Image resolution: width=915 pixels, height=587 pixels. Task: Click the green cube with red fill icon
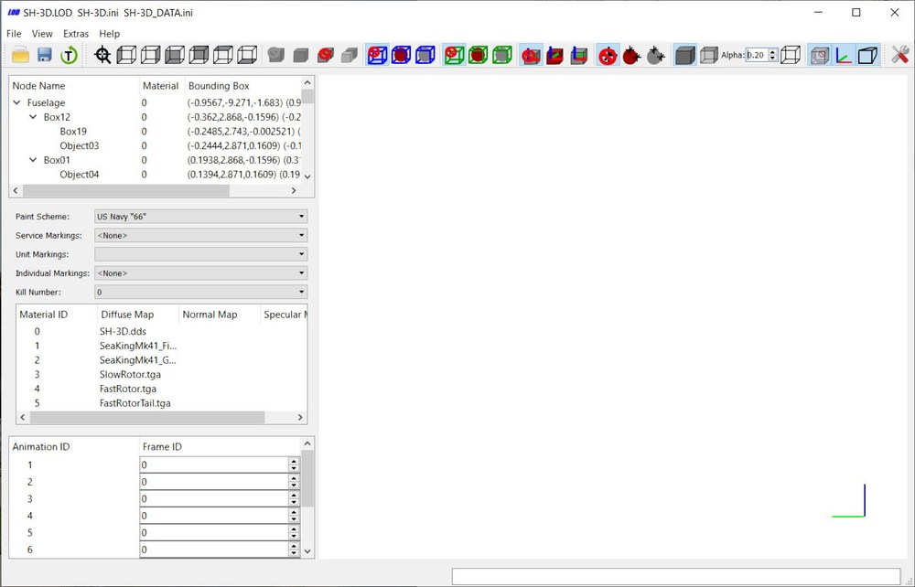478,56
